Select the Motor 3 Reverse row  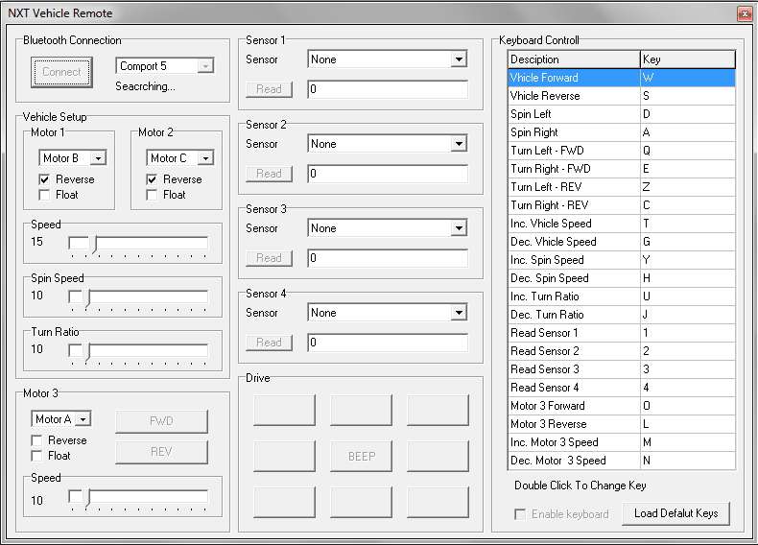[x=622, y=424]
